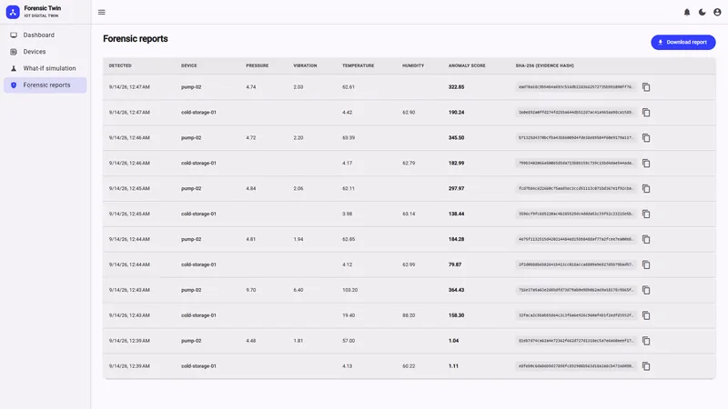728x409 pixels.
Task: Copy hash for cold-storage-01 score 190.24
Action: [646, 112]
